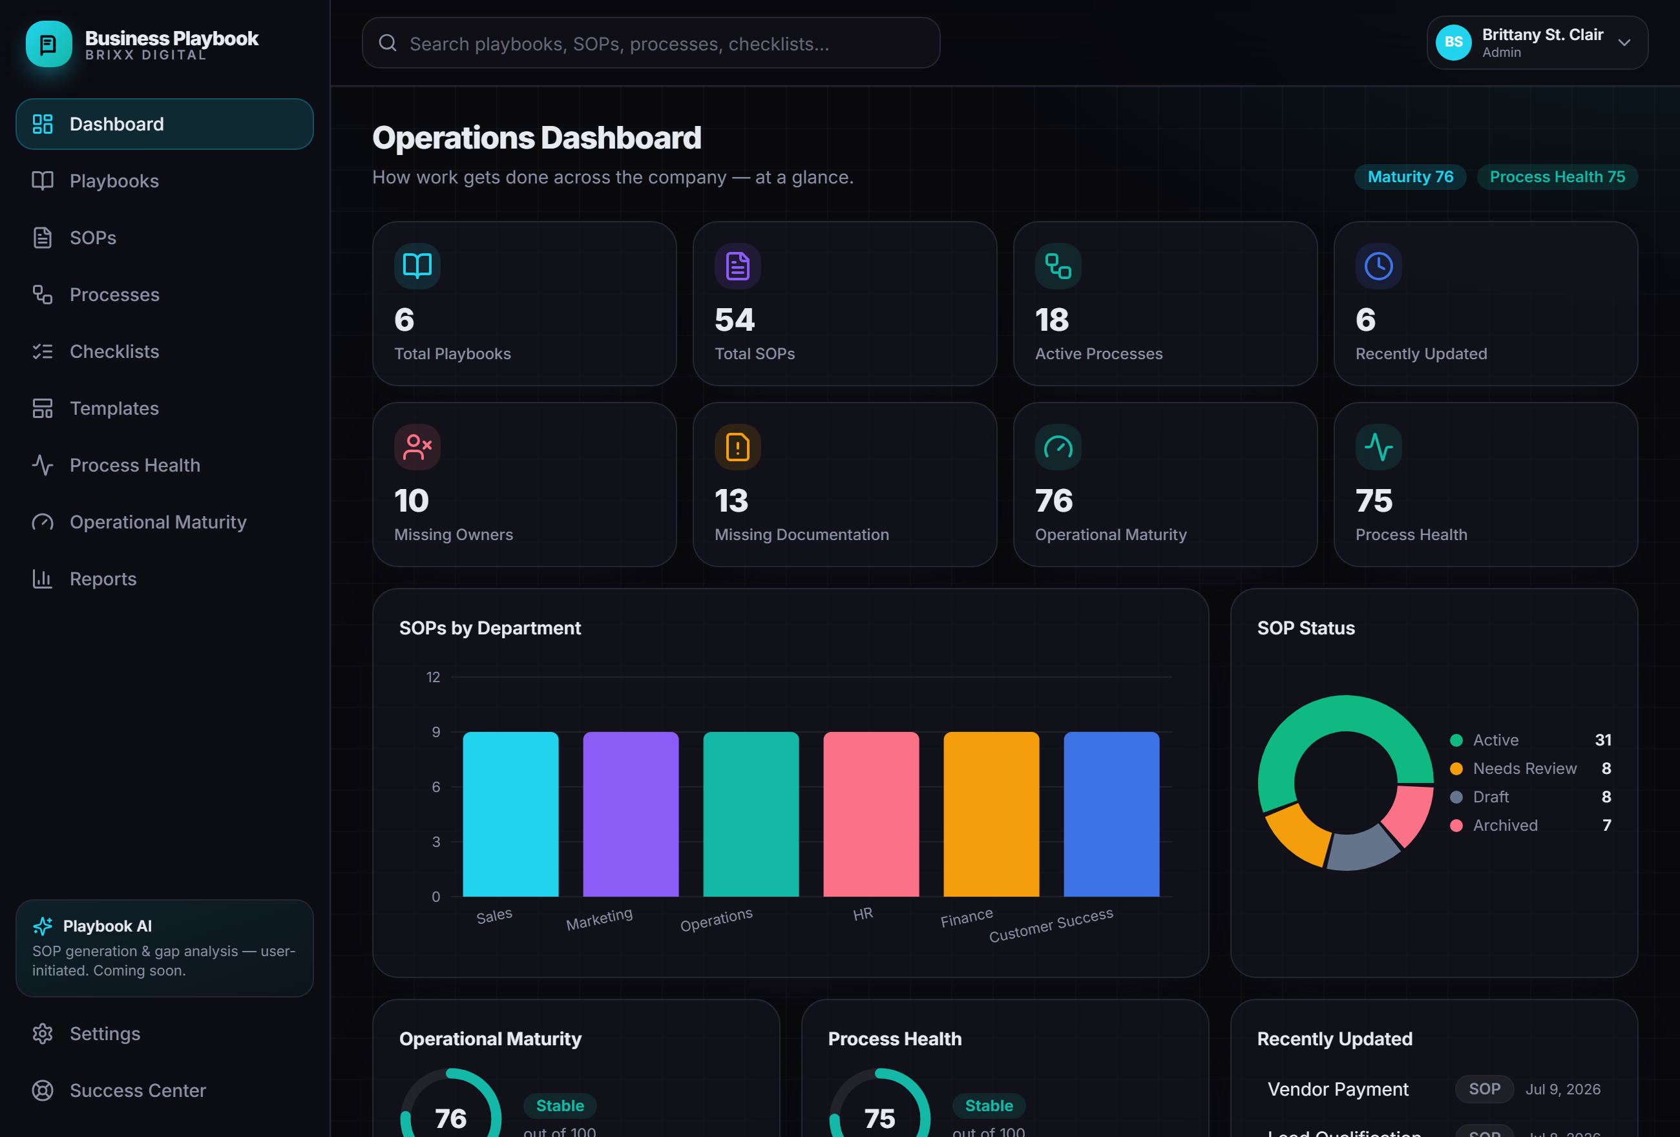Click the "54" Total SOPs value
Viewport: 1680px width, 1137px height.
pyautogui.click(x=734, y=320)
